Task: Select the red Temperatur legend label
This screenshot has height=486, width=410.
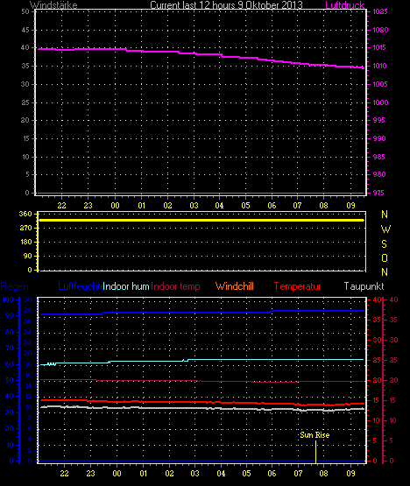Action: point(297,286)
